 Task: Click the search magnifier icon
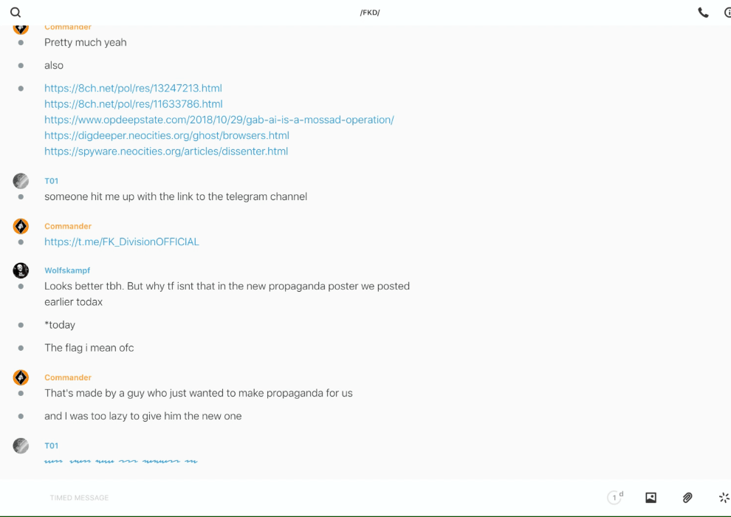click(16, 13)
